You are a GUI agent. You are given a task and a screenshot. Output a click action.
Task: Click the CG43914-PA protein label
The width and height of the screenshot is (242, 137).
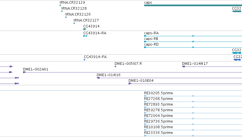(95, 57)
